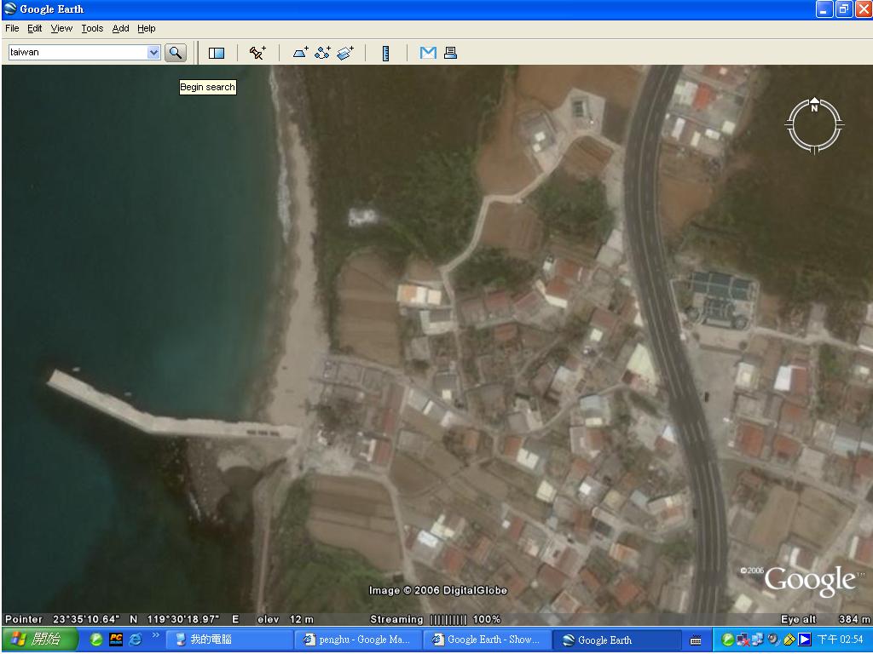The width and height of the screenshot is (873, 654).
Task: Open the View menu
Action: pos(61,28)
